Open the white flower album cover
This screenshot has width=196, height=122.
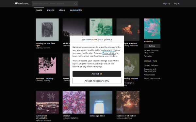(x=132, y=65)
